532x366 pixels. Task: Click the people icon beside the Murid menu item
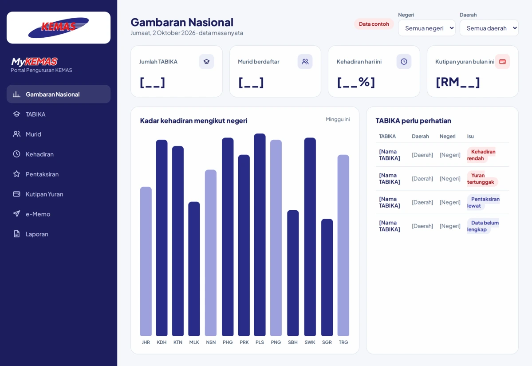[16, 134]
